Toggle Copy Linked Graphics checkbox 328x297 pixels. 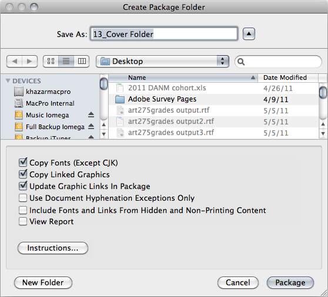click(x=23, y=174)
